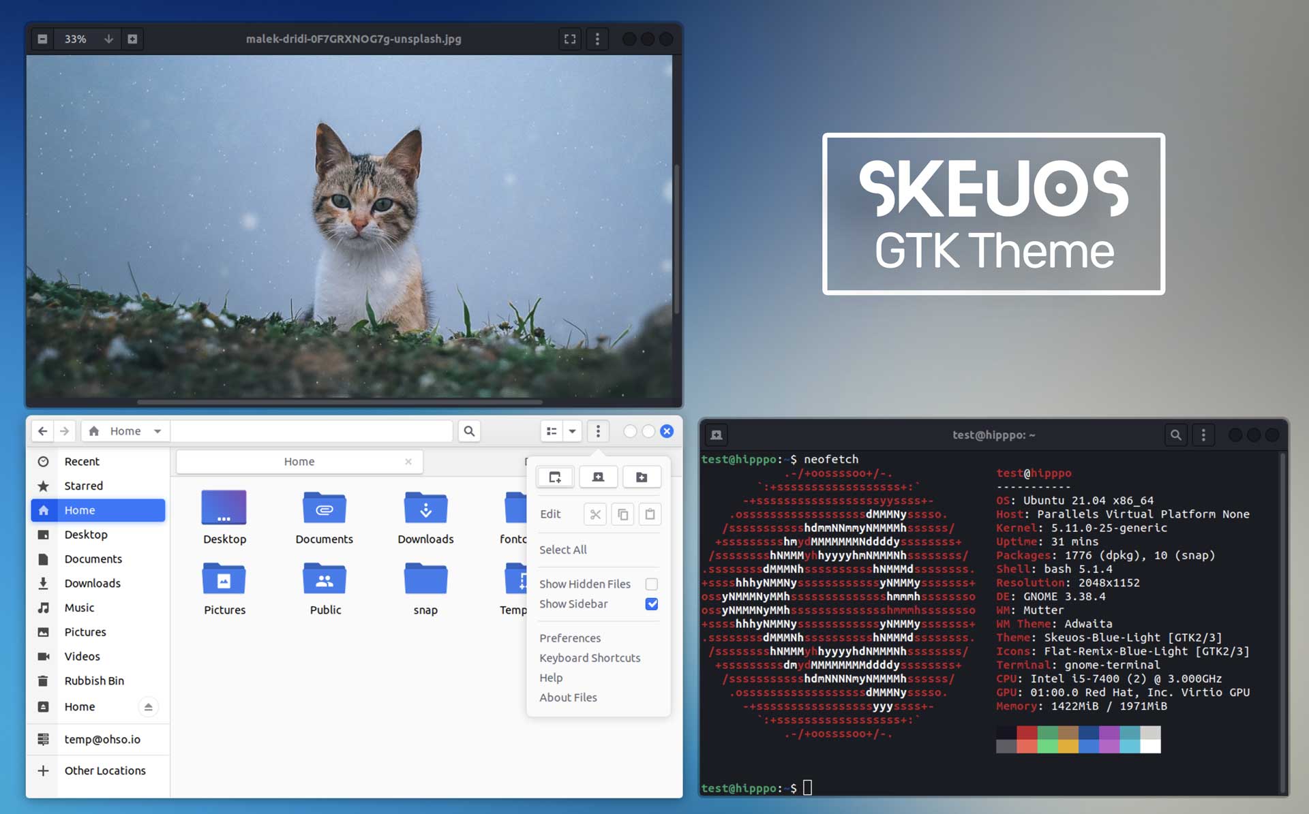1309x814 pixels.
Task: Open view options dropdown in Files
Action: click(x=573, y=431)
